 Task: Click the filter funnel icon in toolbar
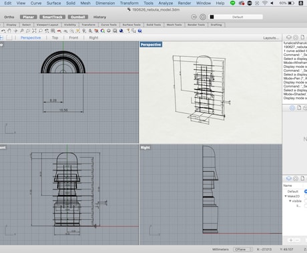click(128, 31)
